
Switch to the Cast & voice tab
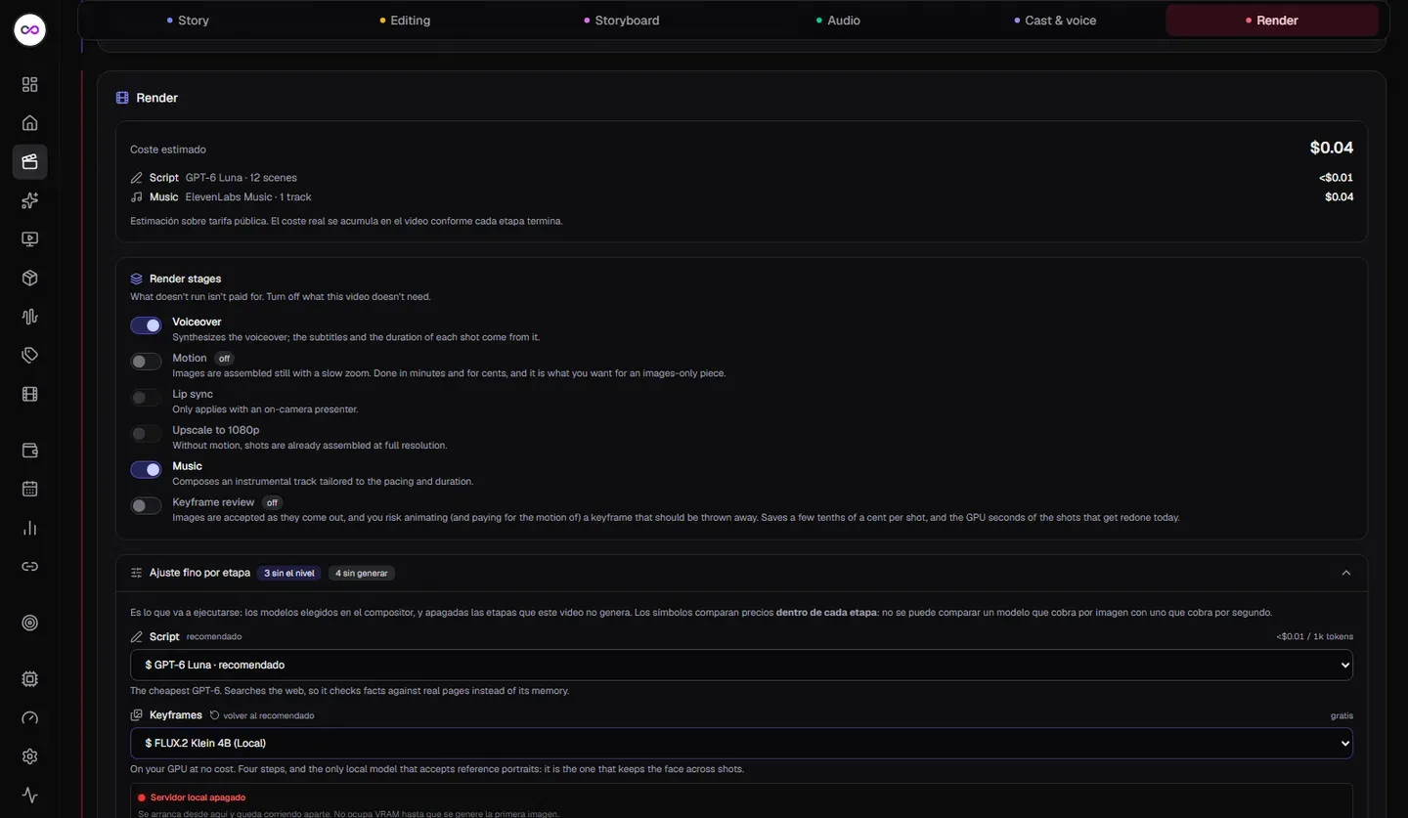[x=1055, y=21]
